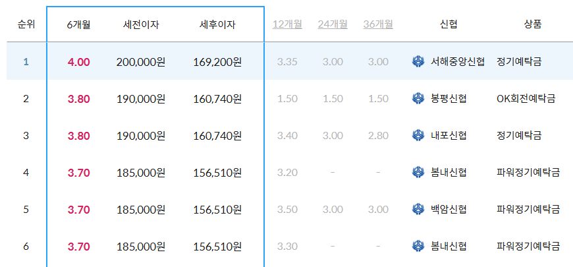Click rank number 1
This screenshot has width=573, height=267.
point(26,62)
